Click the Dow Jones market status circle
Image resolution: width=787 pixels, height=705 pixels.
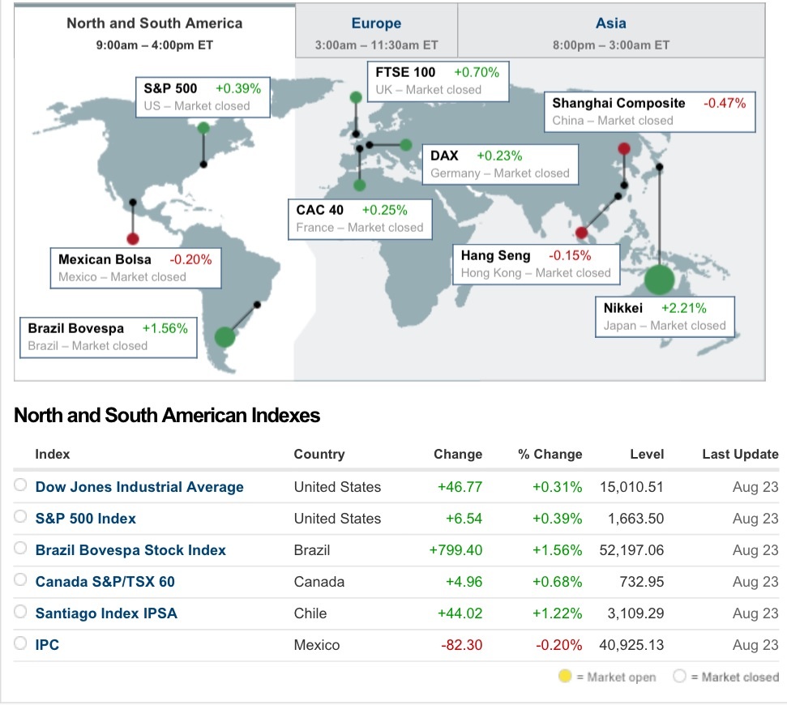20,485
